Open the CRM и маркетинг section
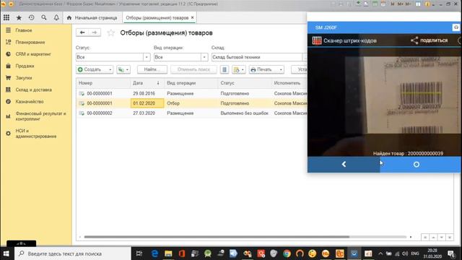The width and height of the screenshot is (462, 260). click(x=33, y=54)
